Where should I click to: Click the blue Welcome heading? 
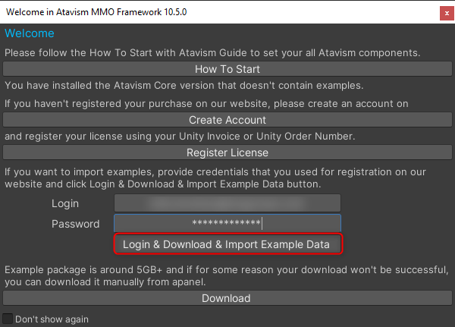(x=30, y=34)
